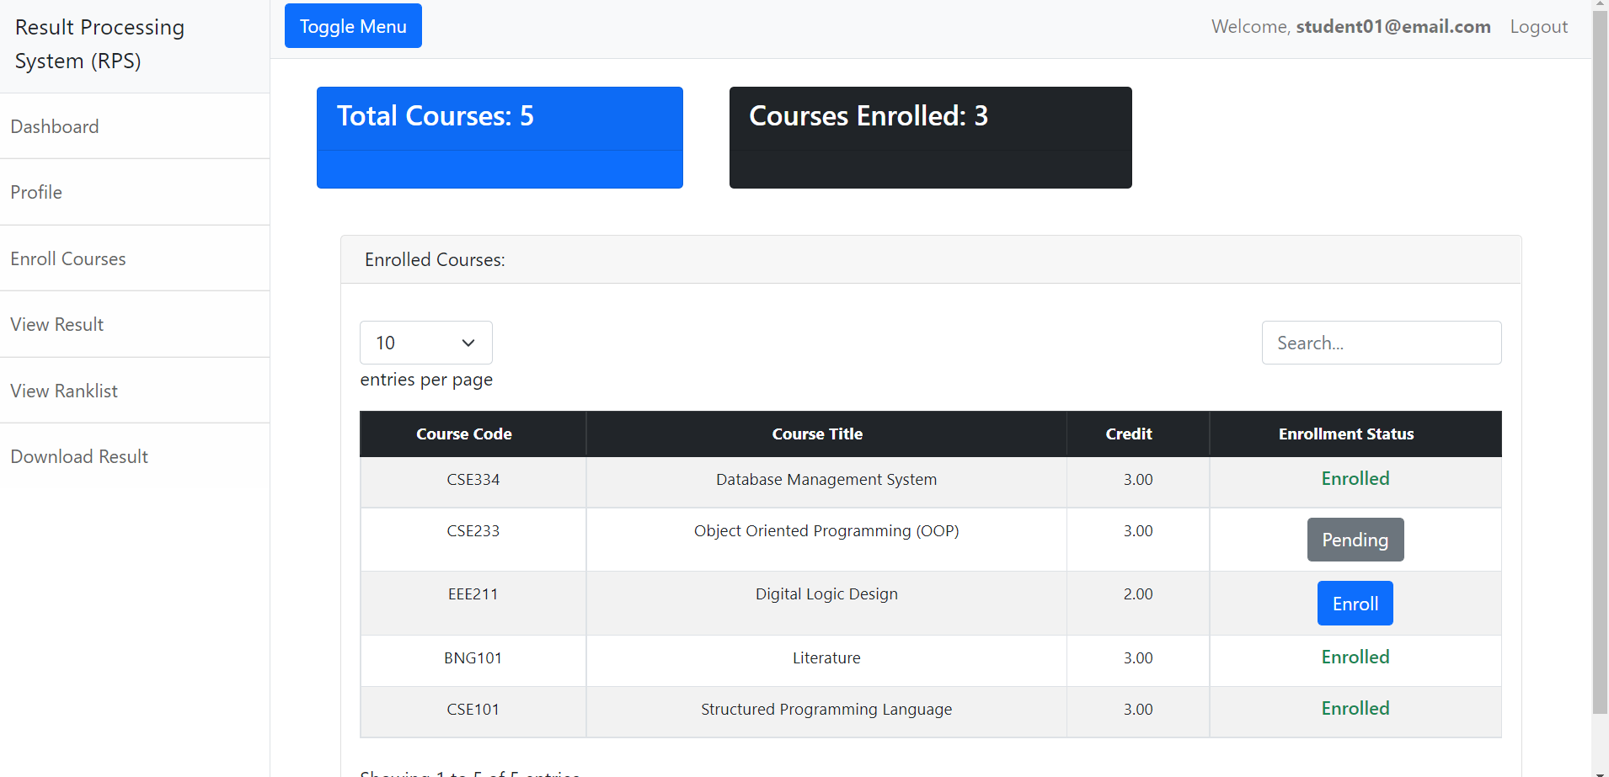Image resolution: width=1609 pixels, height=777 pixels.
Task: Enroll in Digital Logic Design course
Action: pos(1354,603)
